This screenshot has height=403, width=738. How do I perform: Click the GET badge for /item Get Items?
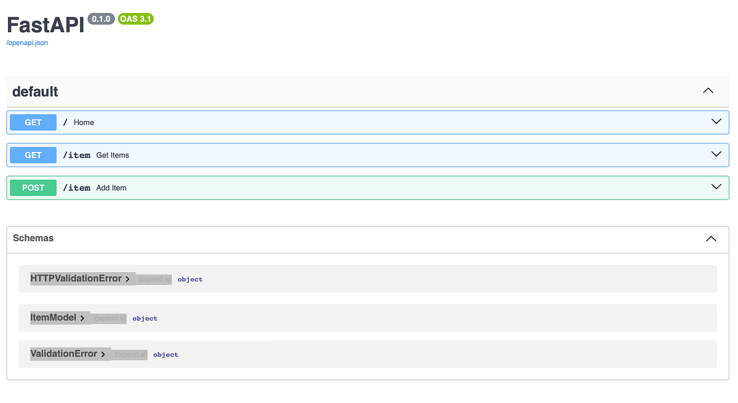[33, 155]
